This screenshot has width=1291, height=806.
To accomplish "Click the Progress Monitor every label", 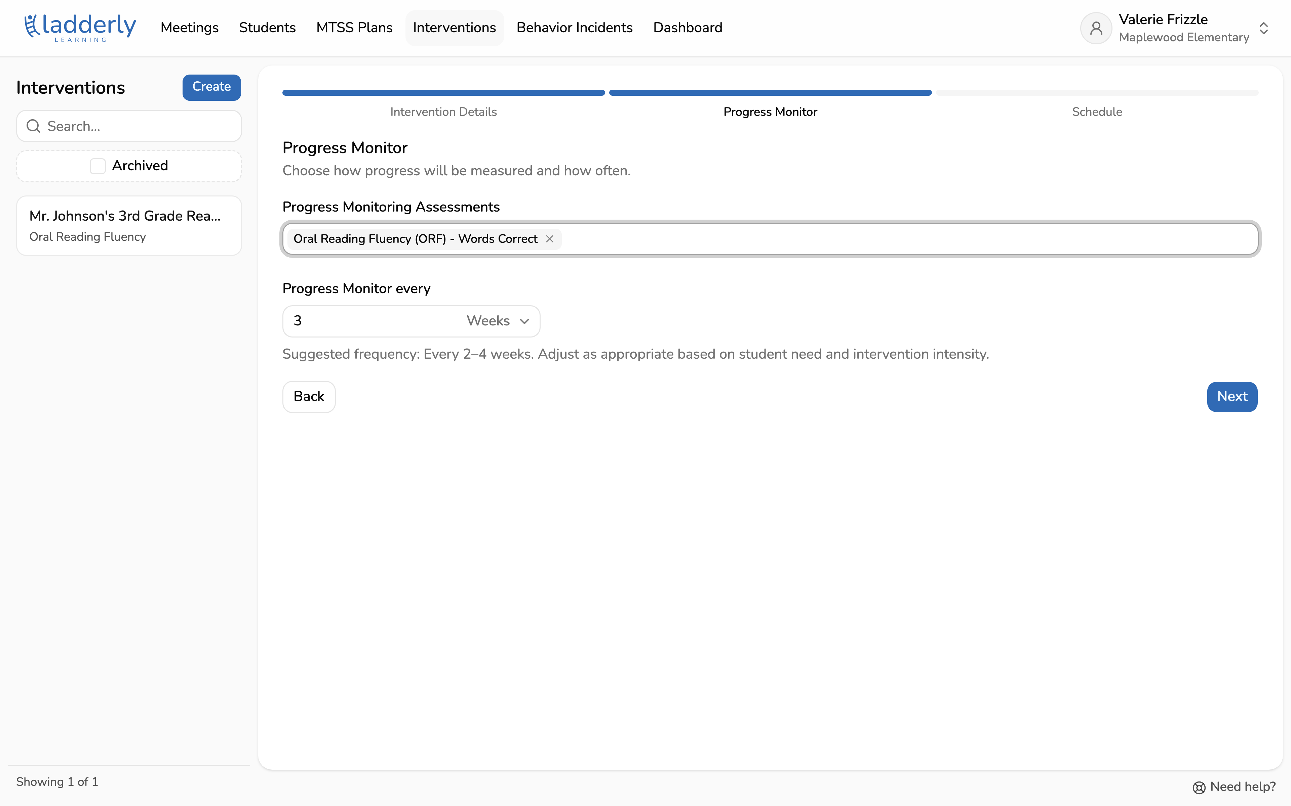I will [x=356, y=288].
